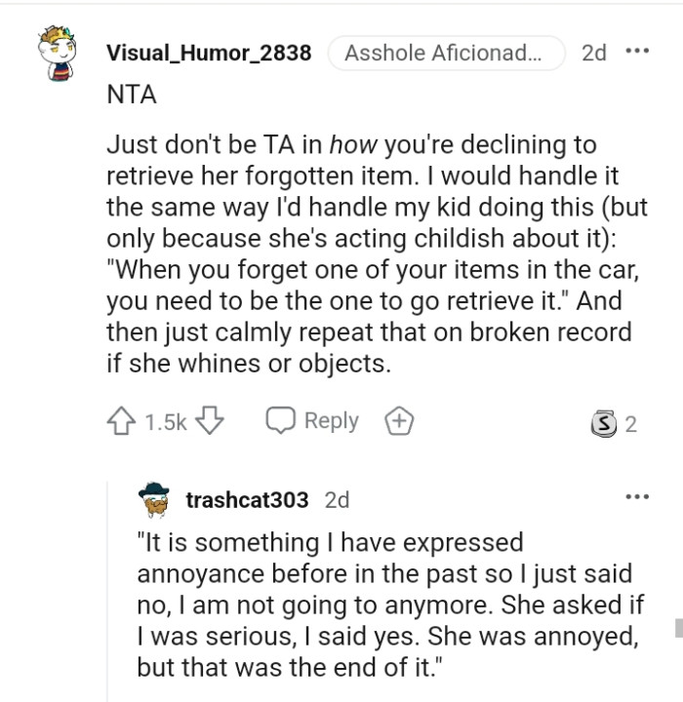Click the NTA verdict text

[x=131, y=96]
